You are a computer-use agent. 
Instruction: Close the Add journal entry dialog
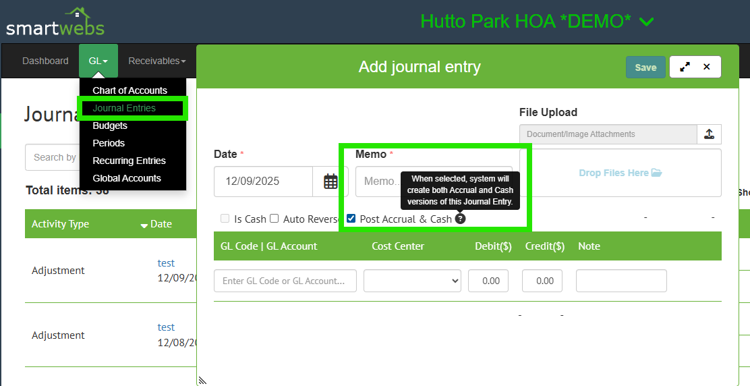707,67
